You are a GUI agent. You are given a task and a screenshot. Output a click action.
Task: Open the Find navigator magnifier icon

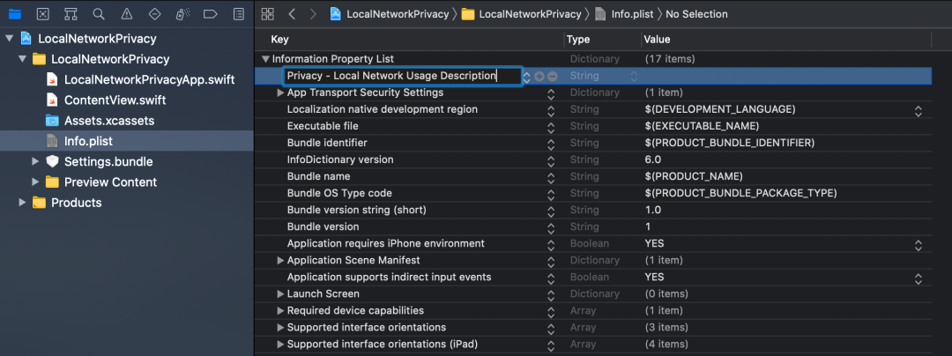tap(99, 14)
